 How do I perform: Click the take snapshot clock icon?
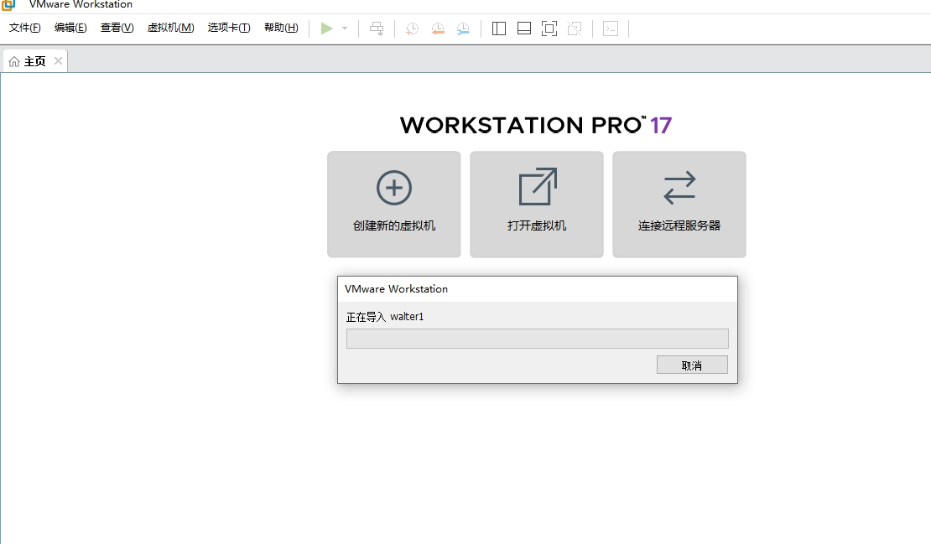point(413,28)
